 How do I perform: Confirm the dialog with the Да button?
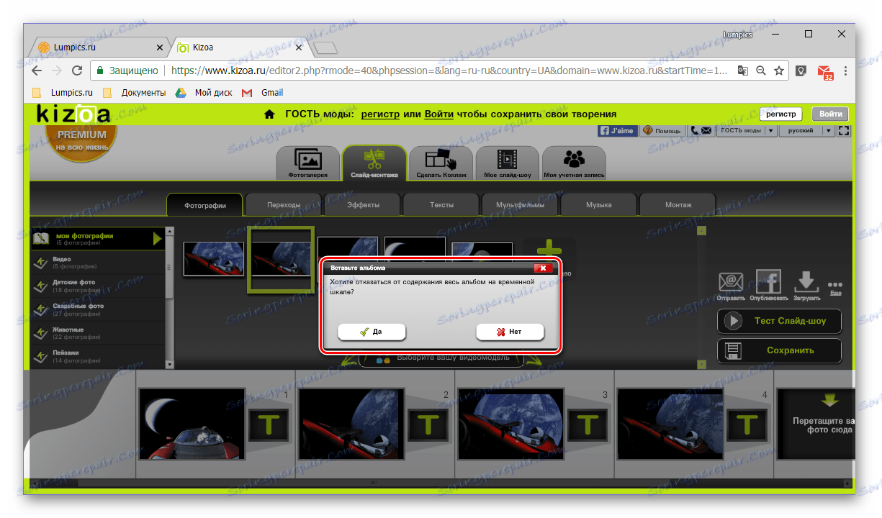coord(372,332)
